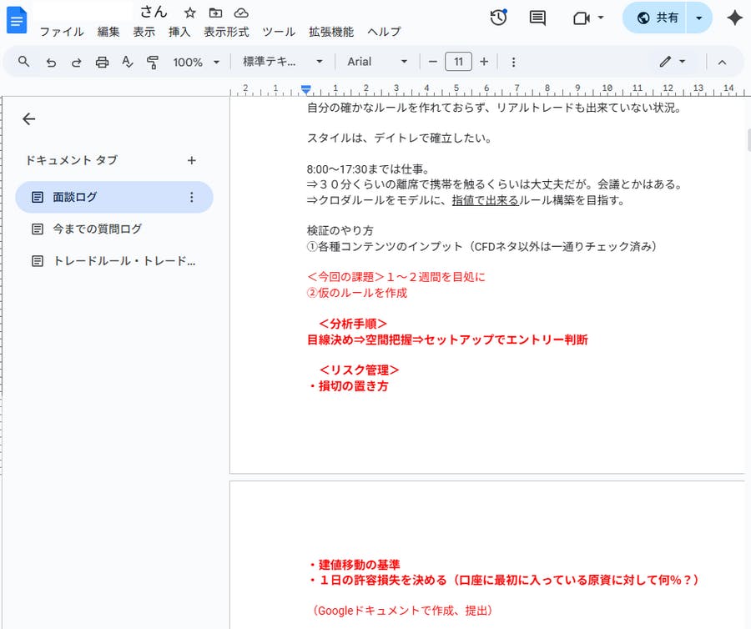Click the spell check icon
This screenshot has height=629, width=751.
pyautogui.click(x=127, y=62)
